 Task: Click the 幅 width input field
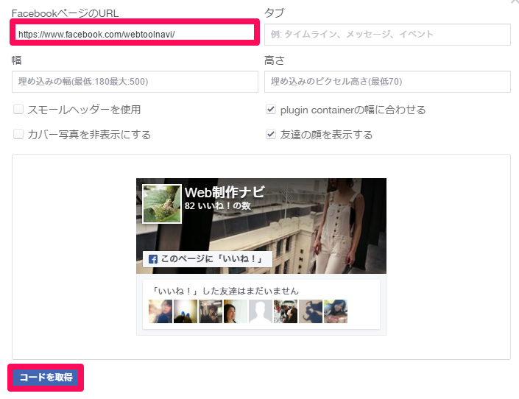click(x=135, y=82)
